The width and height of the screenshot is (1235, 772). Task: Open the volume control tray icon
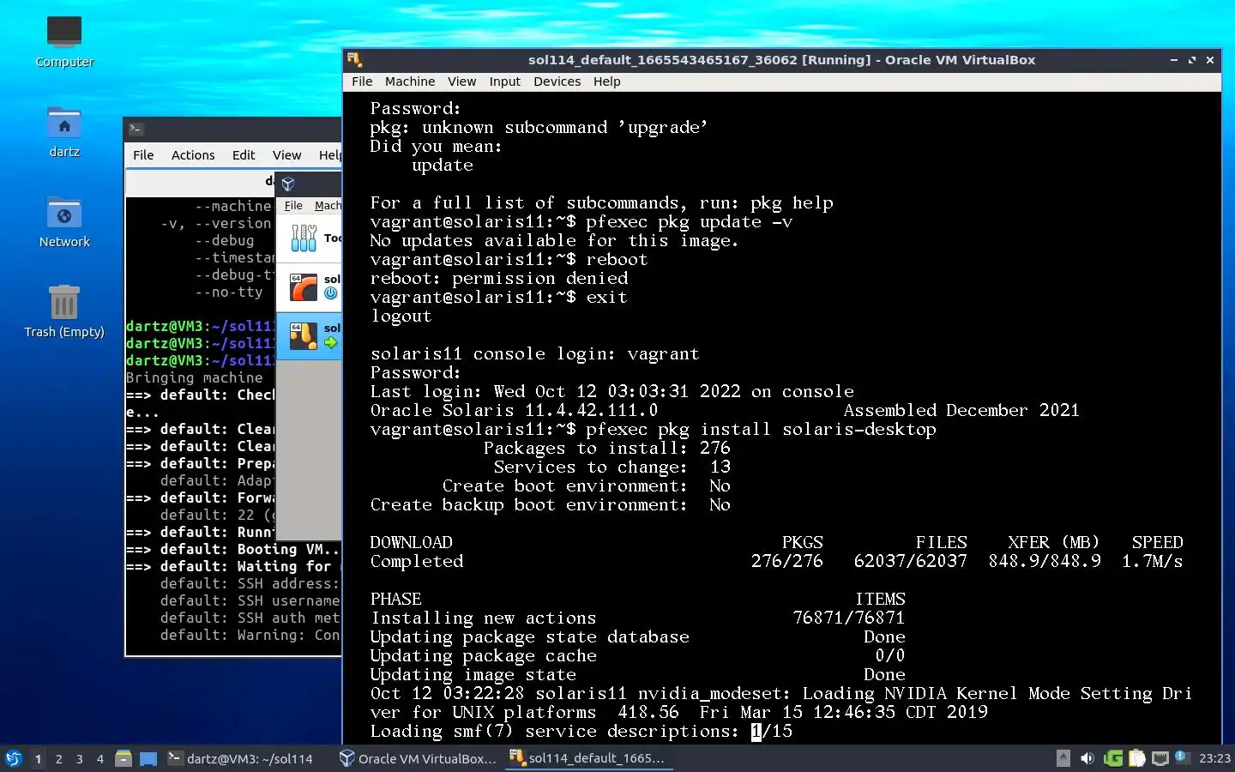coord(1087,758)
